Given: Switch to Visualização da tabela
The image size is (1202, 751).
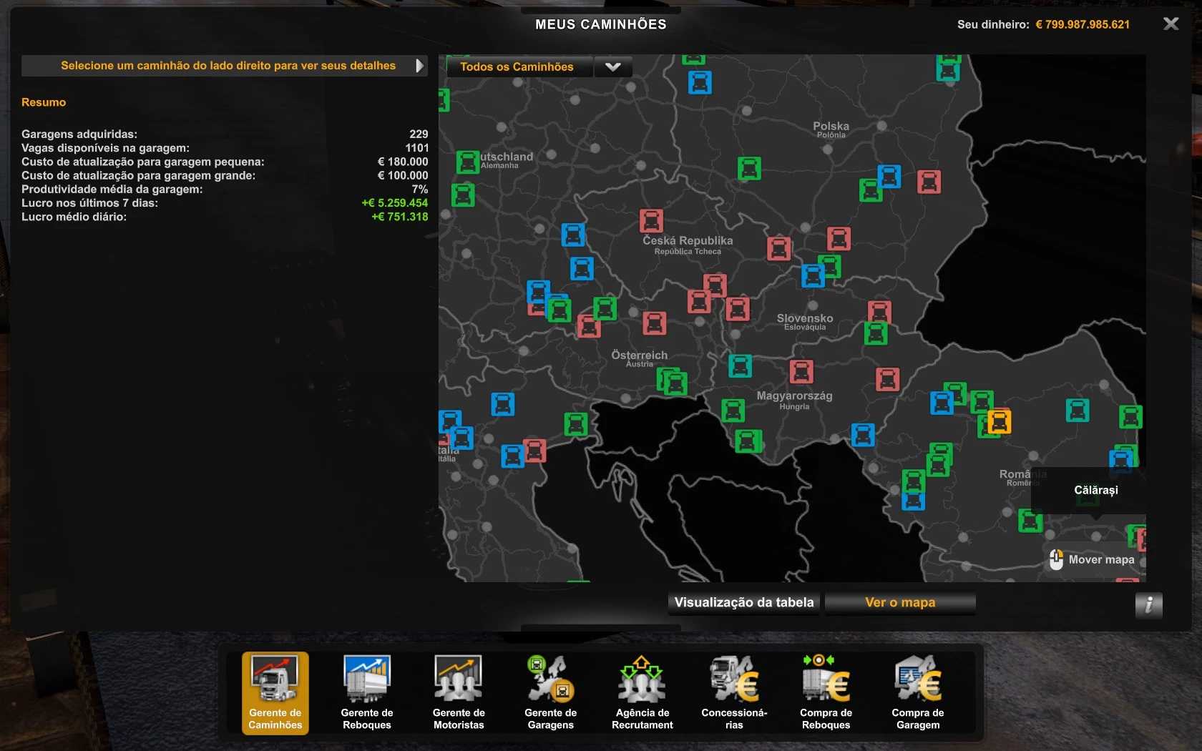Looking at the screenshot, I should [x=743, y=602].
